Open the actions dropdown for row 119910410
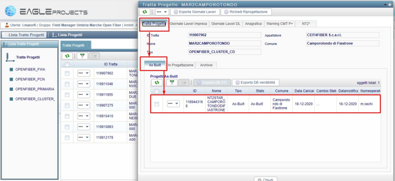The width and height of the screenshot is (395, 181). [84, 116]
